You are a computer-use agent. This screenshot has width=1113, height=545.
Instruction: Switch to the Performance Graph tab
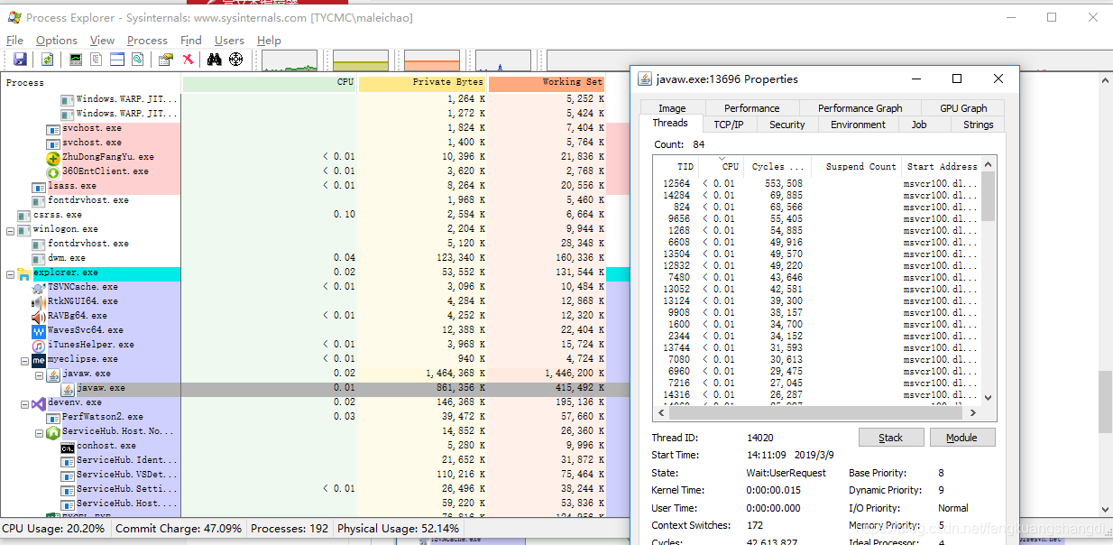click(x=860, y=107)
